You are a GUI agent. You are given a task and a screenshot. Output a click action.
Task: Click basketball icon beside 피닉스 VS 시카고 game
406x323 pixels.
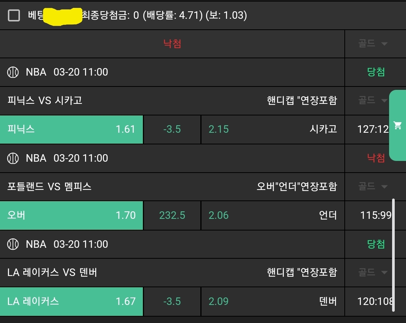(x=13, y=72)
